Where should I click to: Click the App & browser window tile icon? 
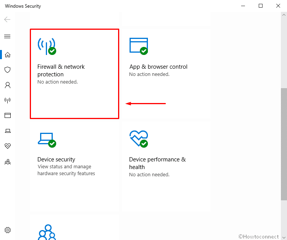[x=139, y=46]
